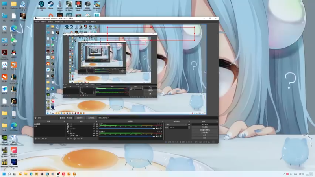The width and height of the screenshot is (315, 177).
Task: Open QQ penguin desktop icon
Action: [x=14, y=53]
